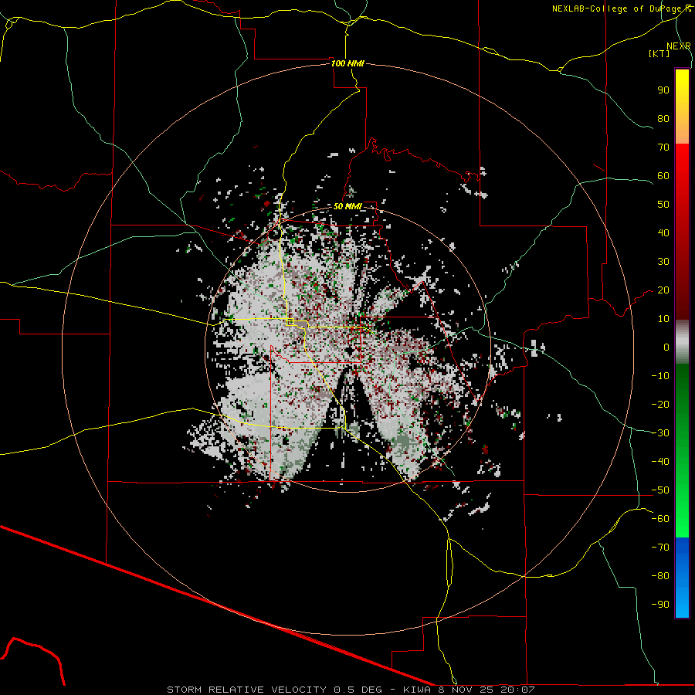Click the "-90" scale value label
This screenshot has height=695, width=695.
pos(660,605)
